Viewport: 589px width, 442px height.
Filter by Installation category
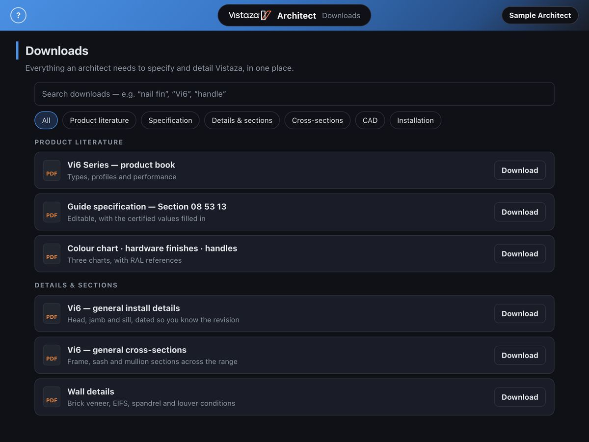(x=415, y=120)
